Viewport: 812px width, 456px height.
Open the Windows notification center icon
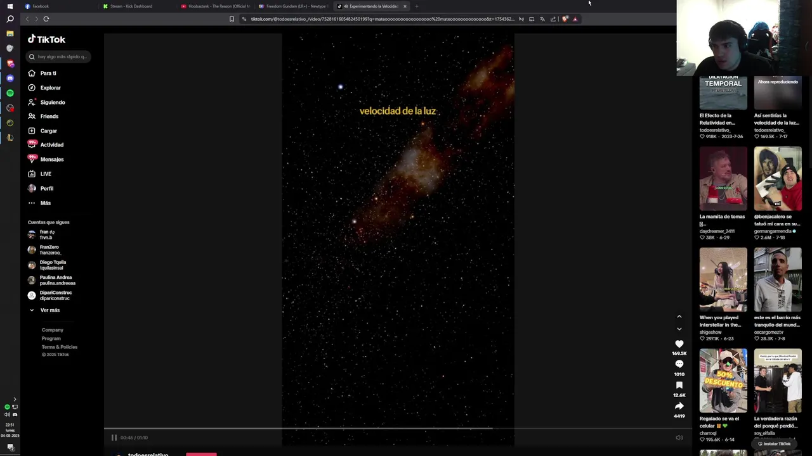point(10,447)
